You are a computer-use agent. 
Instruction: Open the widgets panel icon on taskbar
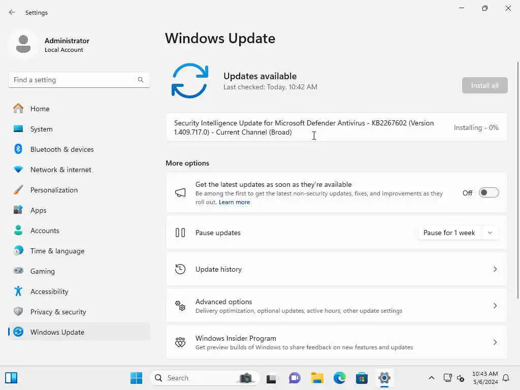pos(11,378)
